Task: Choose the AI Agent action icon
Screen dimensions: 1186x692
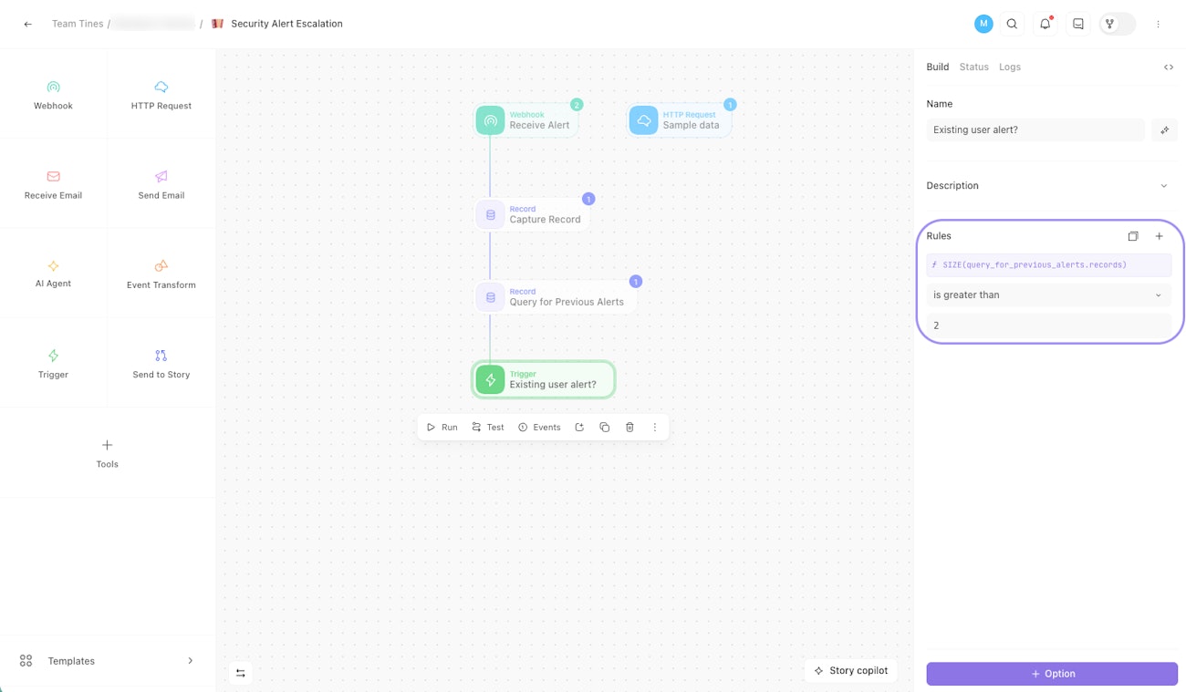Action: point(53,266)
